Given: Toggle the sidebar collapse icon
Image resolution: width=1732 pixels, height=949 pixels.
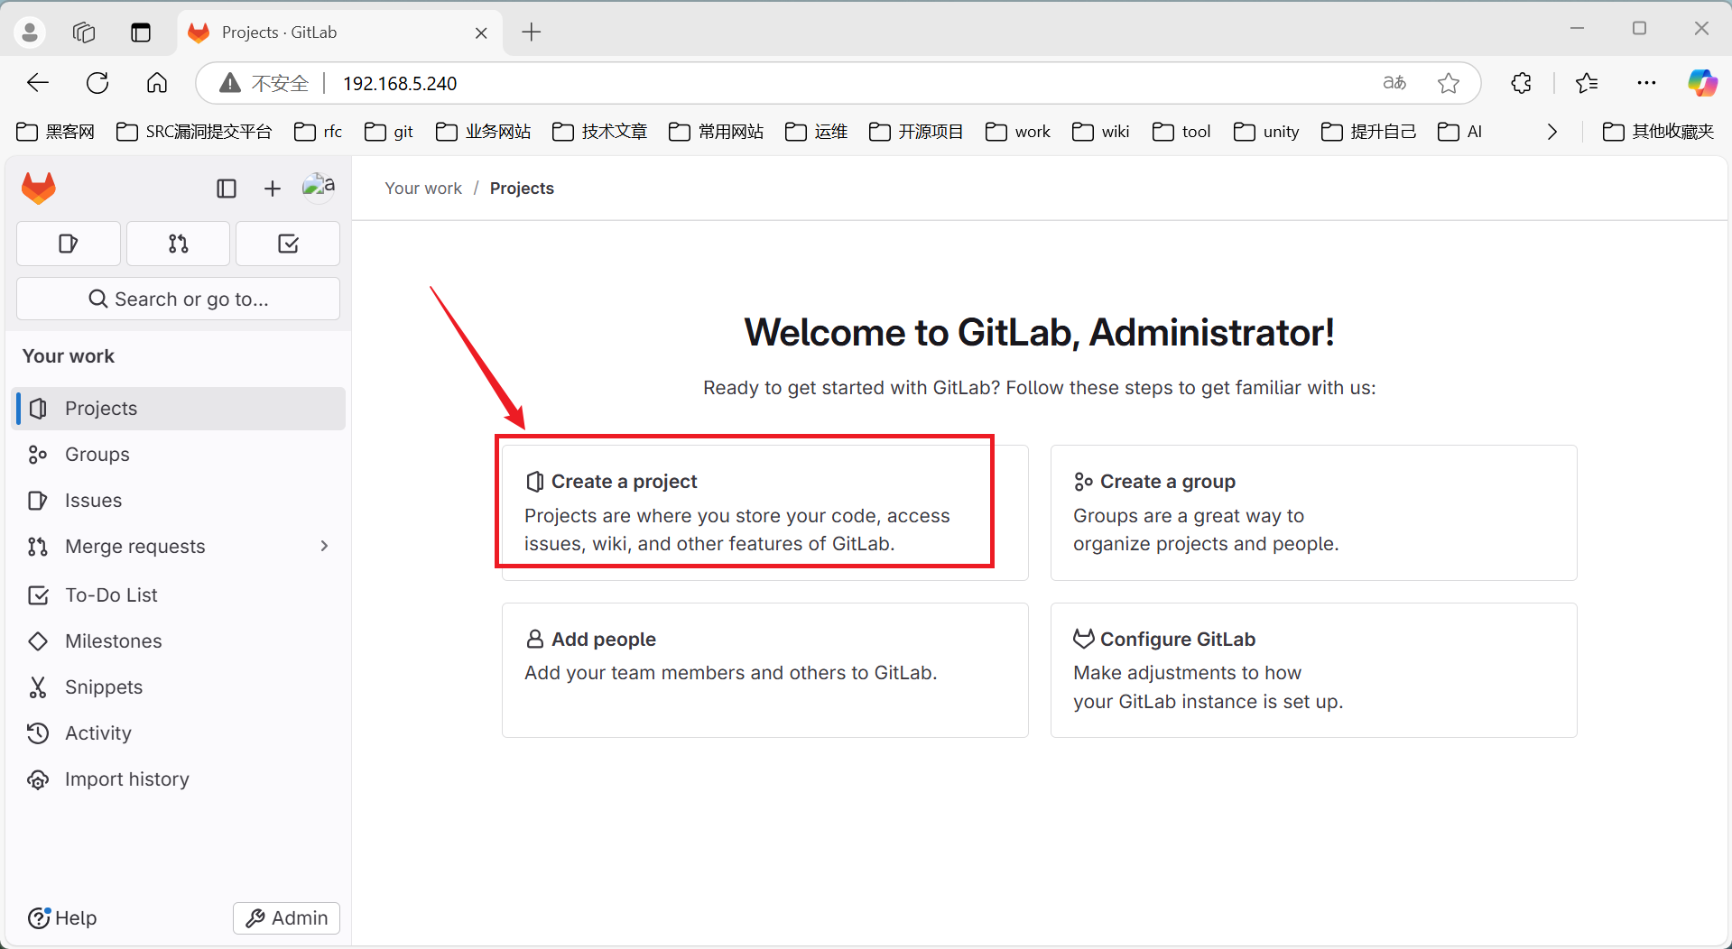Looking at the screenshot, I should [227, 189].
